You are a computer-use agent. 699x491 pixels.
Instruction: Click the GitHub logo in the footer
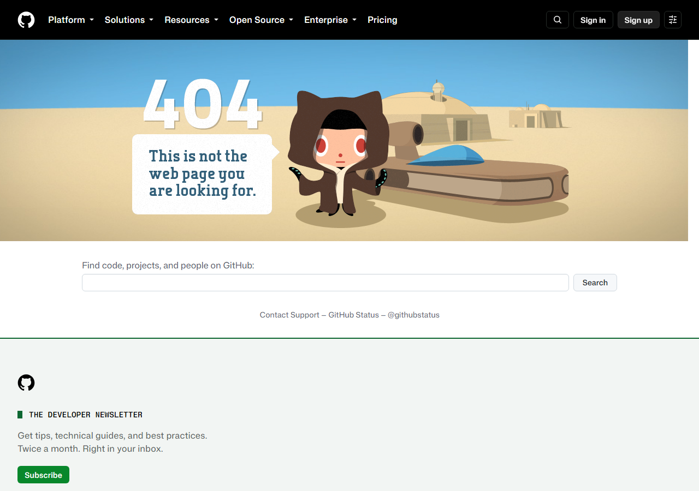coord(26,382)
